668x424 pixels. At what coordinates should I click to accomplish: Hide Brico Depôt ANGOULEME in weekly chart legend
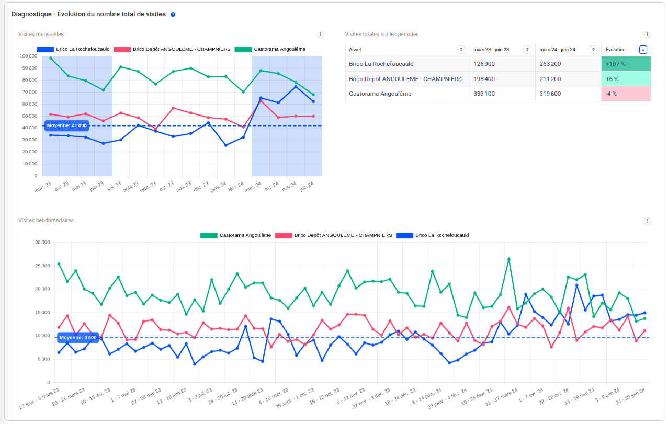(333, 235)
